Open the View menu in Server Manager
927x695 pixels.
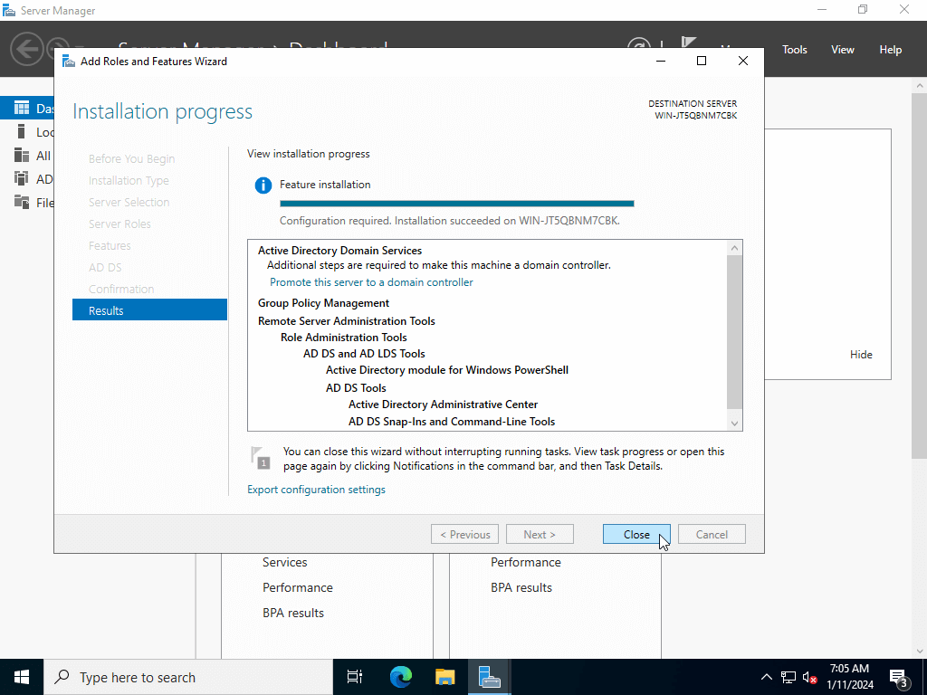pos(843,50)
